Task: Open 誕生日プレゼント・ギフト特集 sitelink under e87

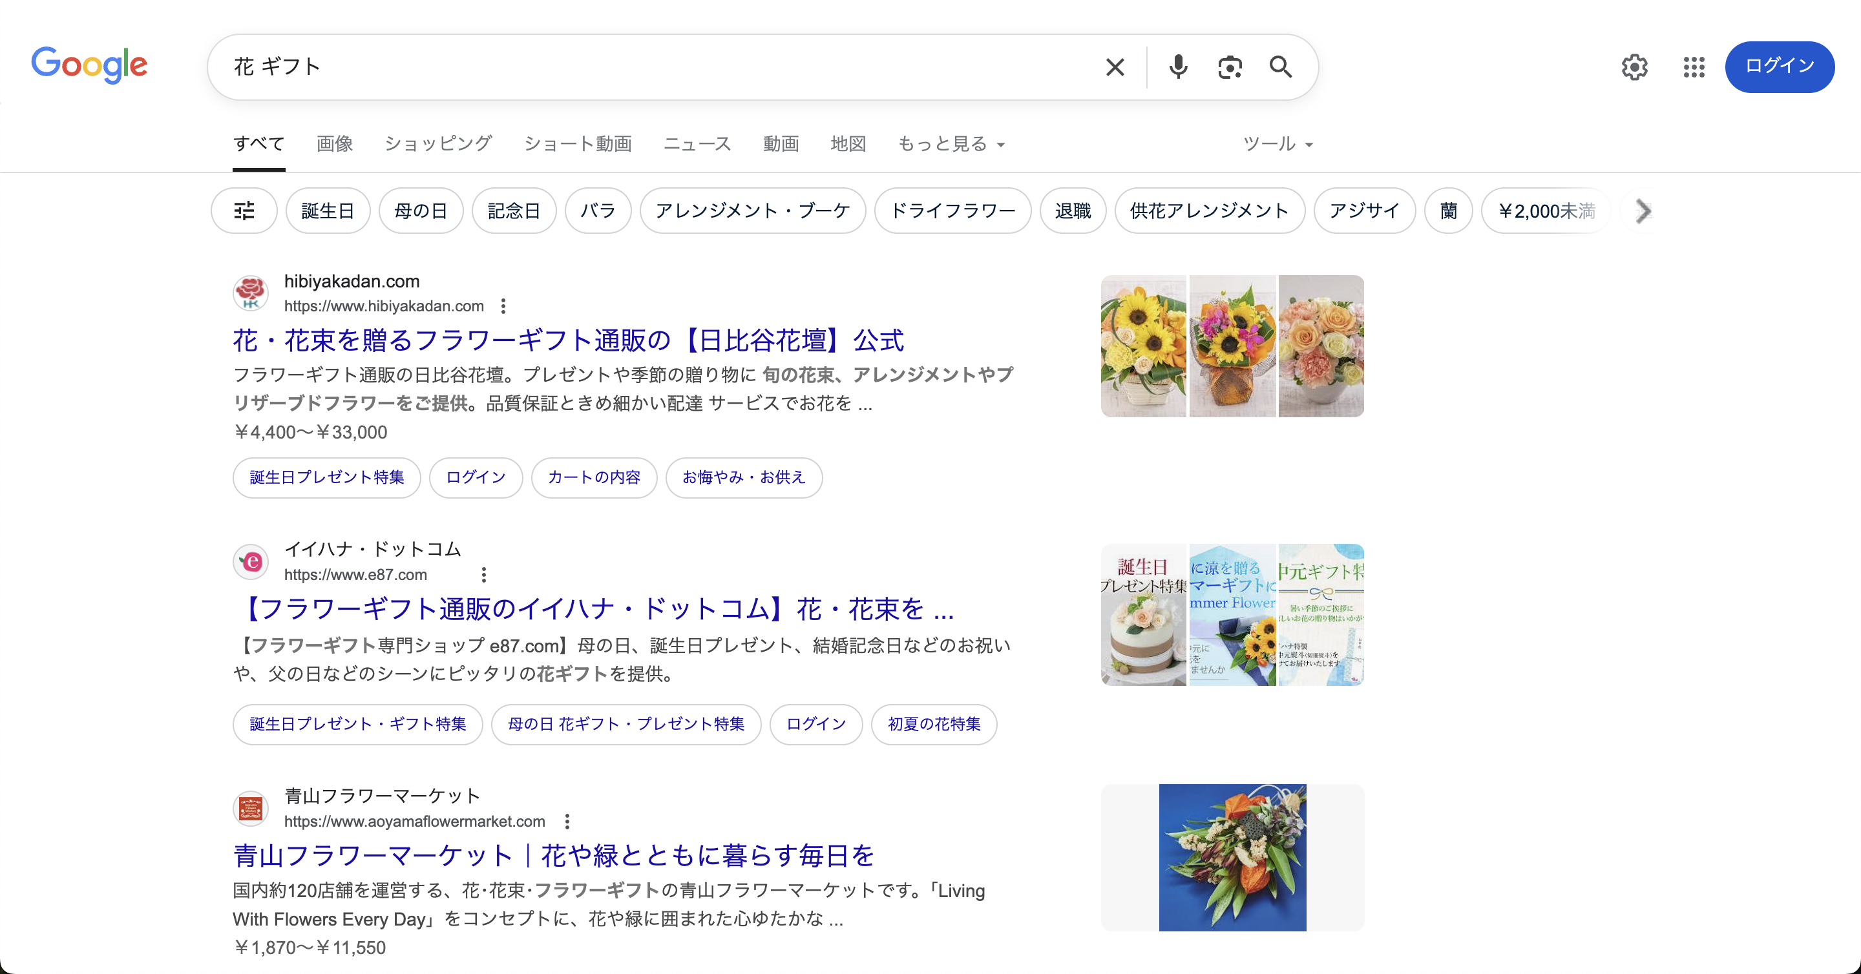Action: [357, 724]
